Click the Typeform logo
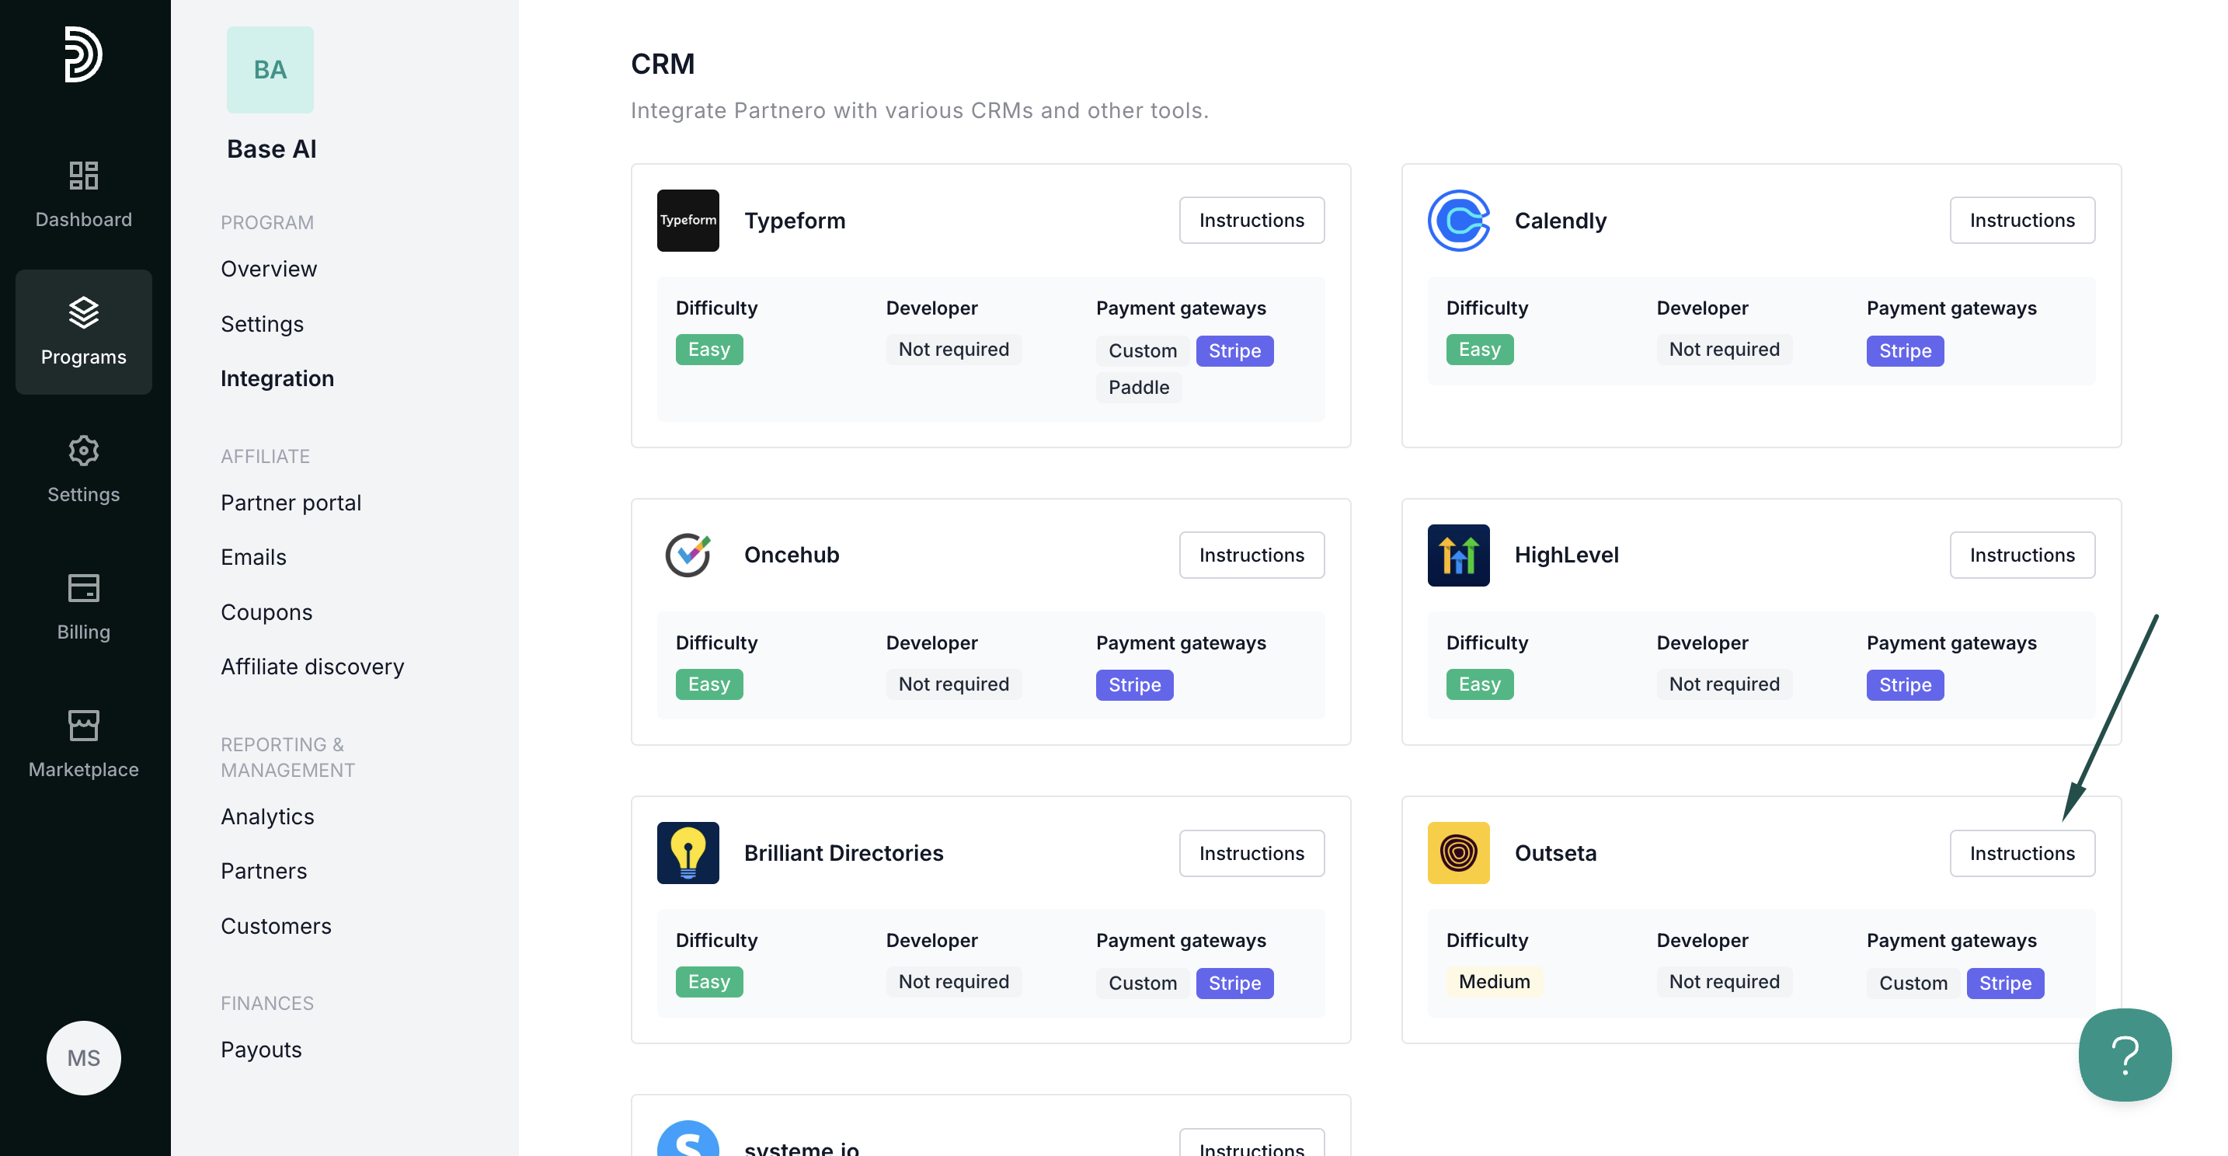 (688, 221)
